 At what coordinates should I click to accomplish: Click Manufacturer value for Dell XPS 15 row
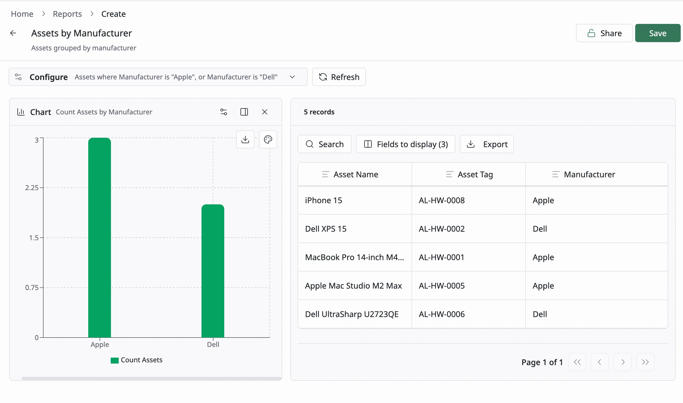(x=540, y=229)
